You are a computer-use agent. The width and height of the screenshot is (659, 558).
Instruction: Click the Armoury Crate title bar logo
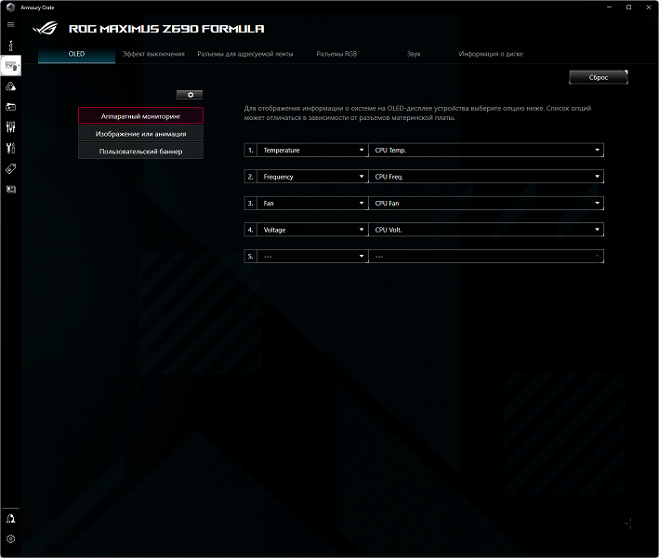pyautogui.click(x=11, y=7)
